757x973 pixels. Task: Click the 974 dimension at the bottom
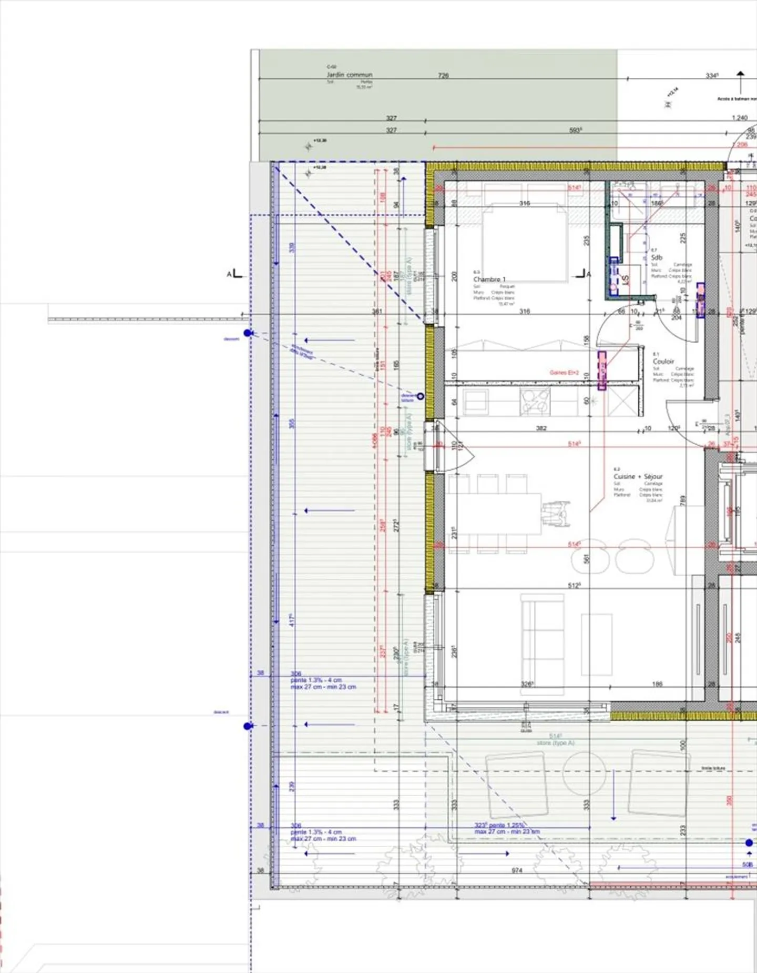517,870
